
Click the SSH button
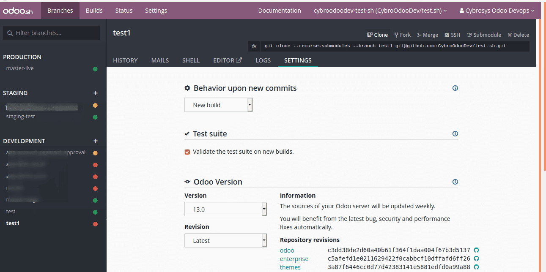coord(453,35)
